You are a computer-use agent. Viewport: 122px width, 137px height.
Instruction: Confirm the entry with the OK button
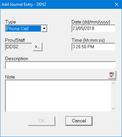pyautogui.click(x=42, y=121)
